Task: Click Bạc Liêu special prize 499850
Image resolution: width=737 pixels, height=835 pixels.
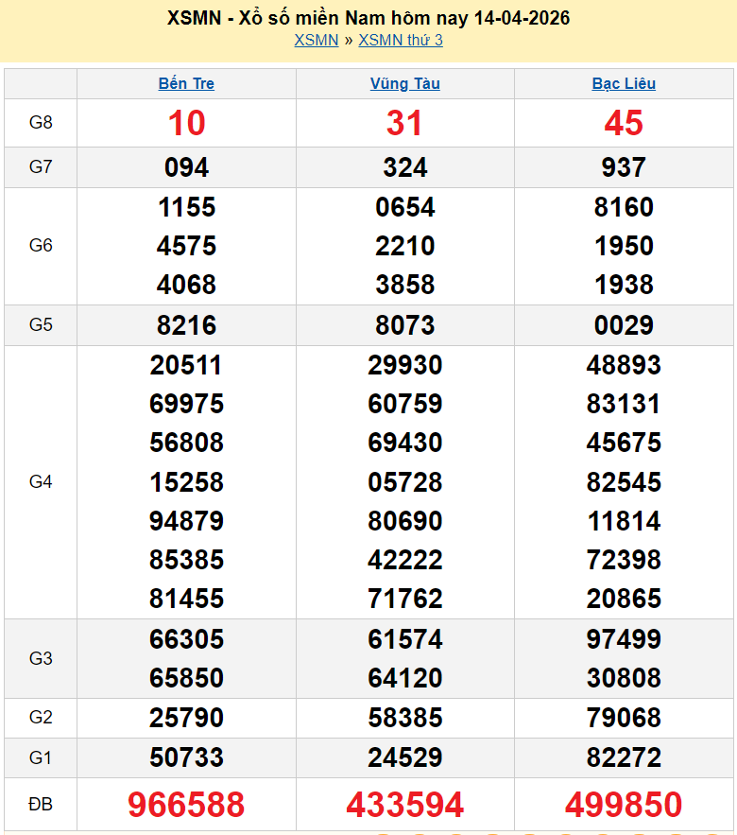Action: [624, 805]
